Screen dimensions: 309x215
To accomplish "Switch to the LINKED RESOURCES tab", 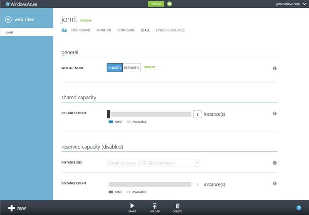I will 170,30.
